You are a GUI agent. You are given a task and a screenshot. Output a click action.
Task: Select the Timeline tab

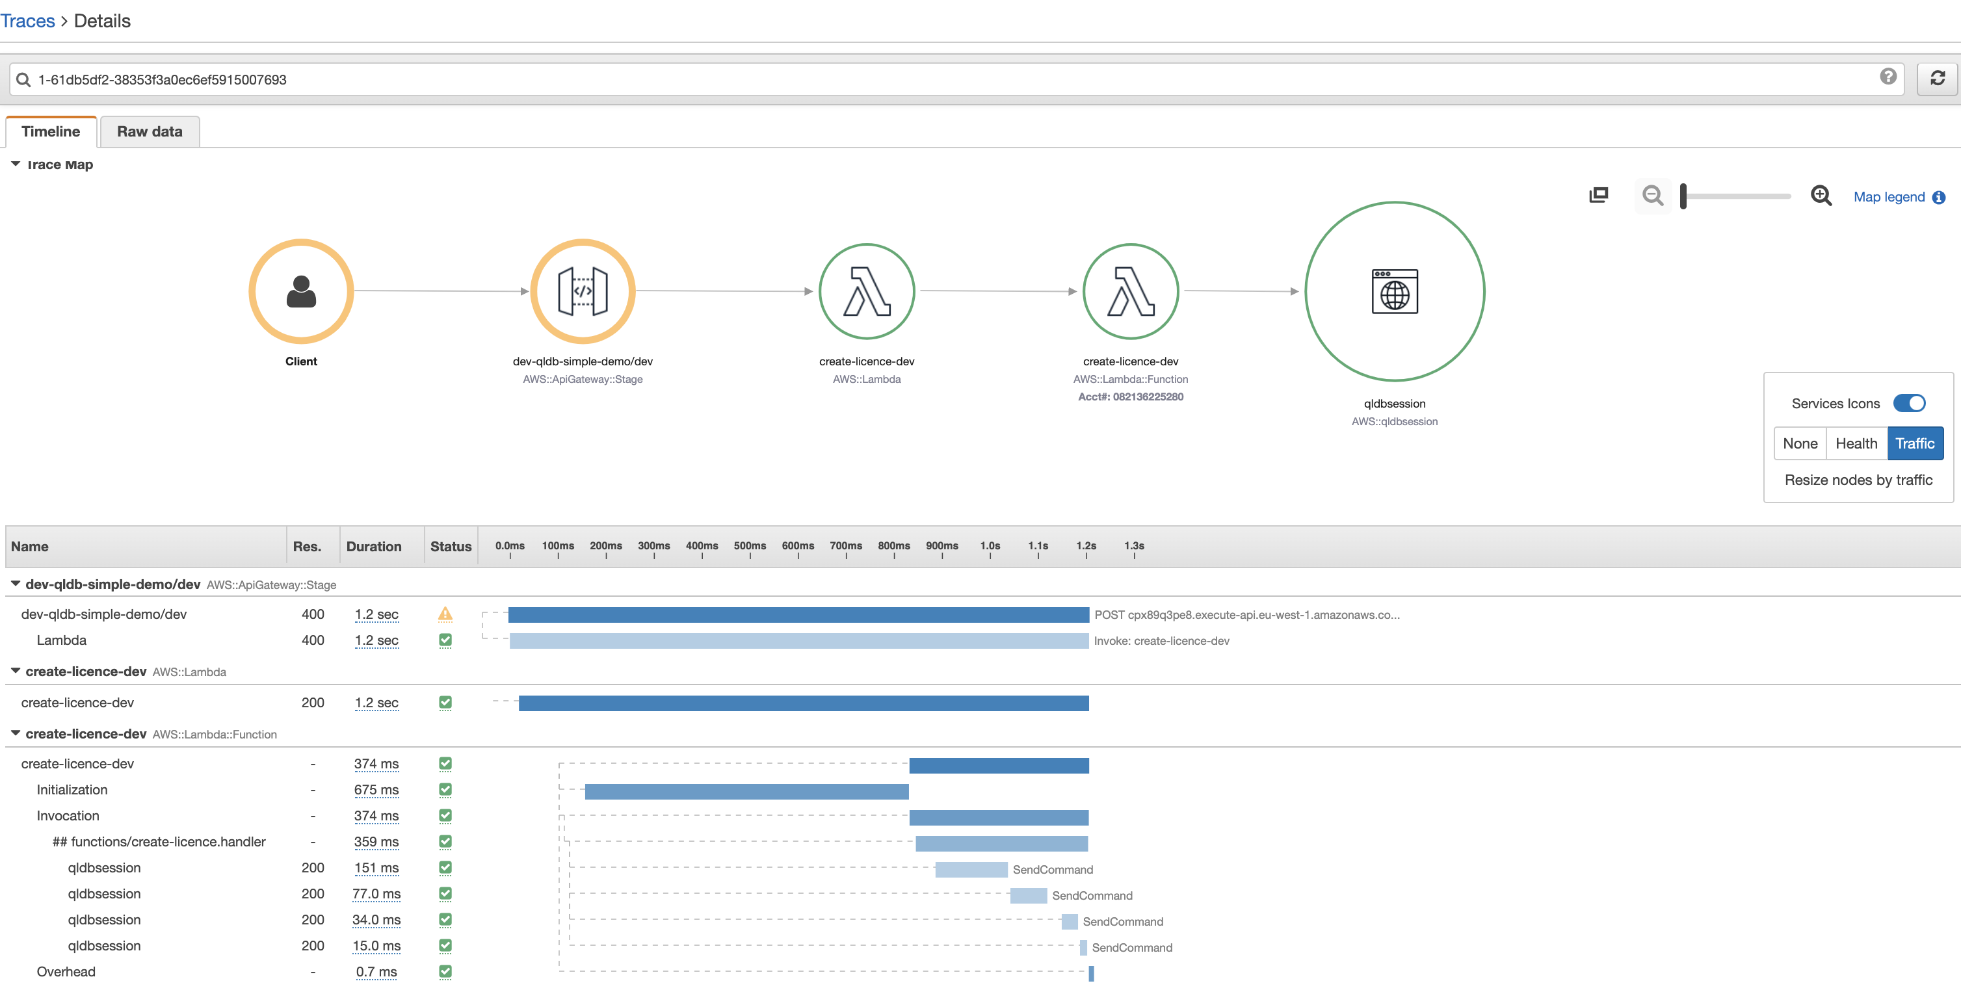[x=48, y=130]
